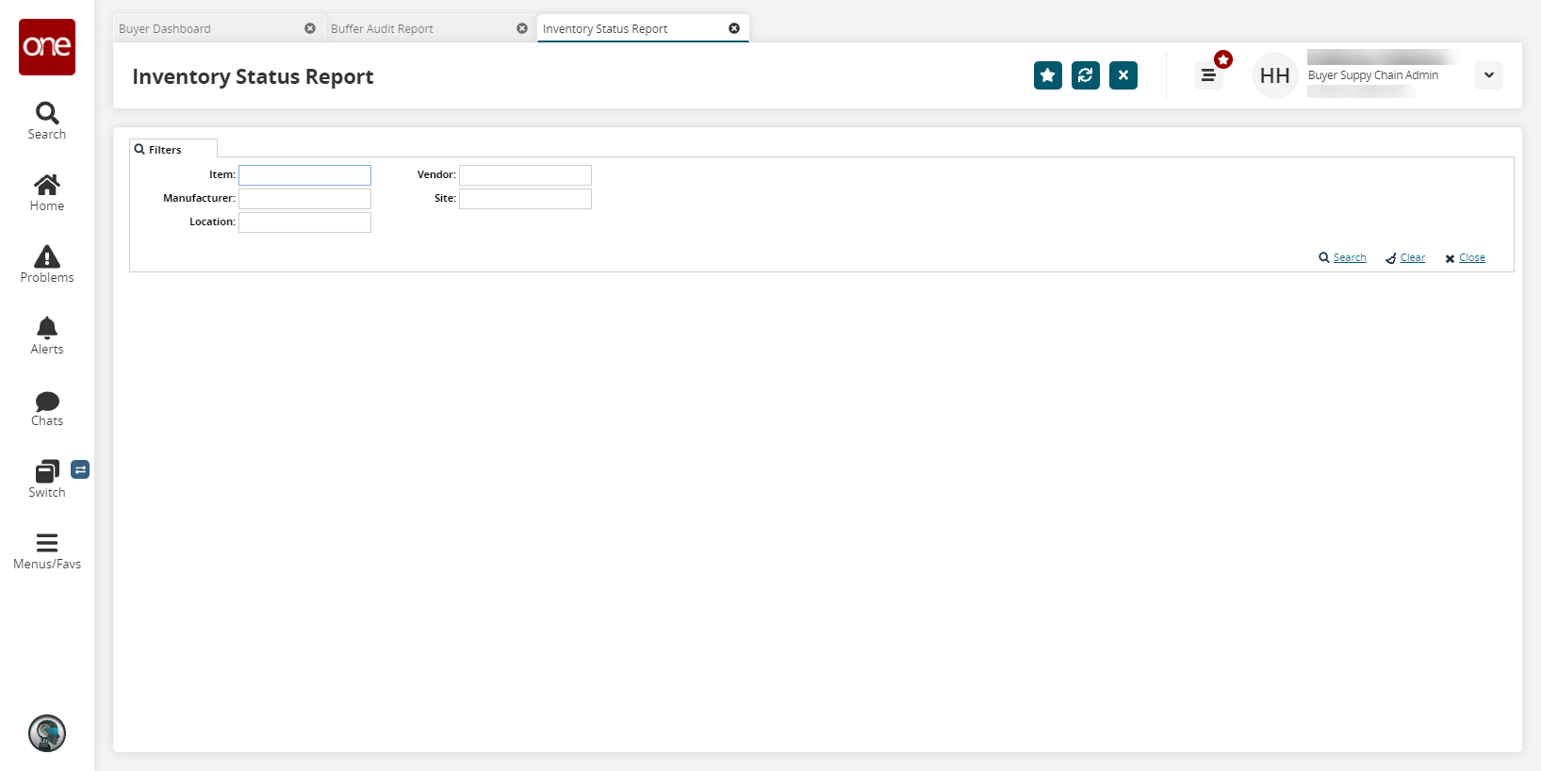Open the Problems panel
Image resolution: width=1541 pixels, height=771 pixels.
[x=47, y=264]
